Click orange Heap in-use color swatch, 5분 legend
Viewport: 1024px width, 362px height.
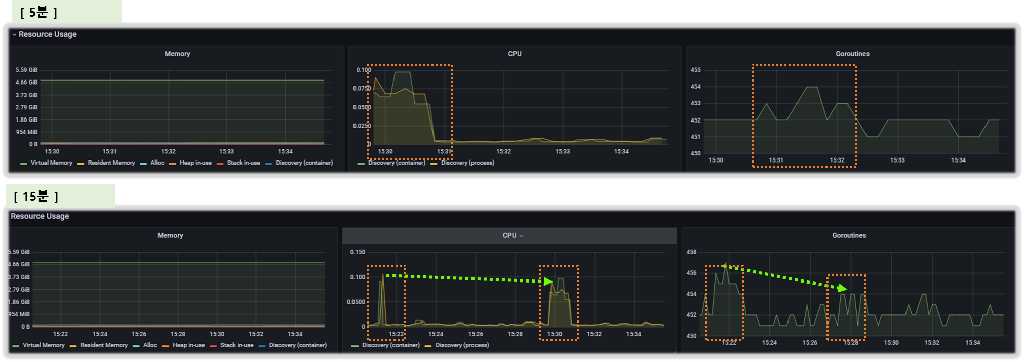pyautogui.click(x=173, y=164)
